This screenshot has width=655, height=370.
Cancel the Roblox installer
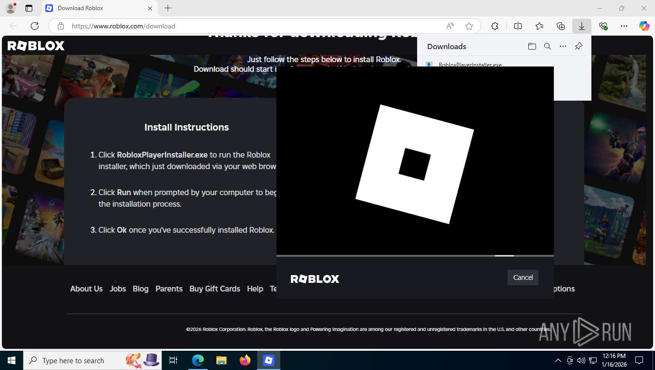(x=523, y=277)
